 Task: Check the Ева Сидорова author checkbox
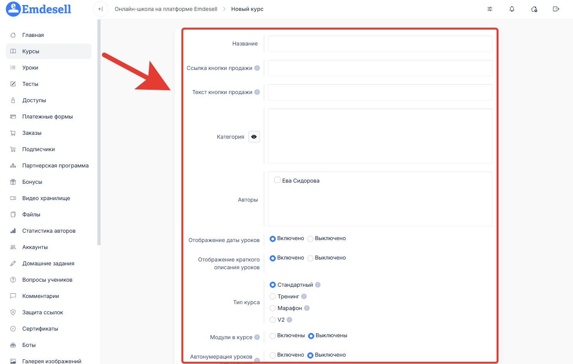tap(277, 180)
